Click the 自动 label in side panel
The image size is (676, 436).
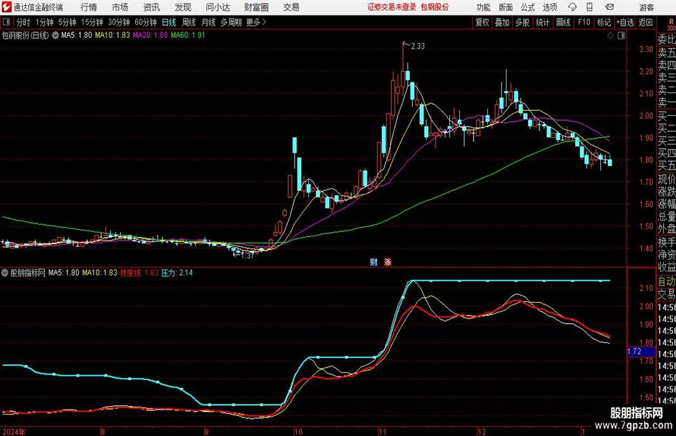pyautogui.click(x=667, y=281)
